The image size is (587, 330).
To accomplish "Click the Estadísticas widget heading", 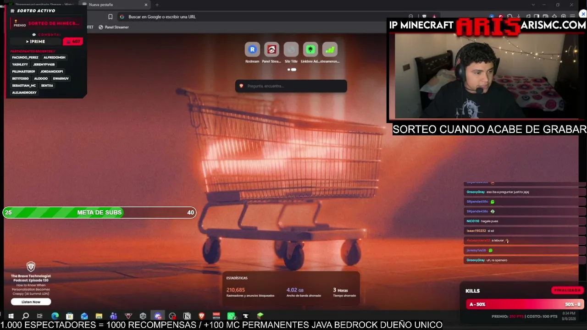I will click(x=237, y=278).
